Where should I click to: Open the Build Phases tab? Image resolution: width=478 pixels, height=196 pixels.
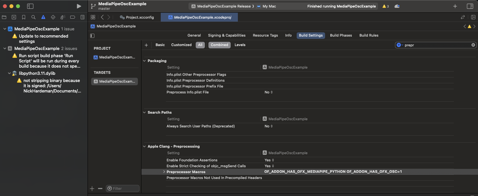point(341,35)
